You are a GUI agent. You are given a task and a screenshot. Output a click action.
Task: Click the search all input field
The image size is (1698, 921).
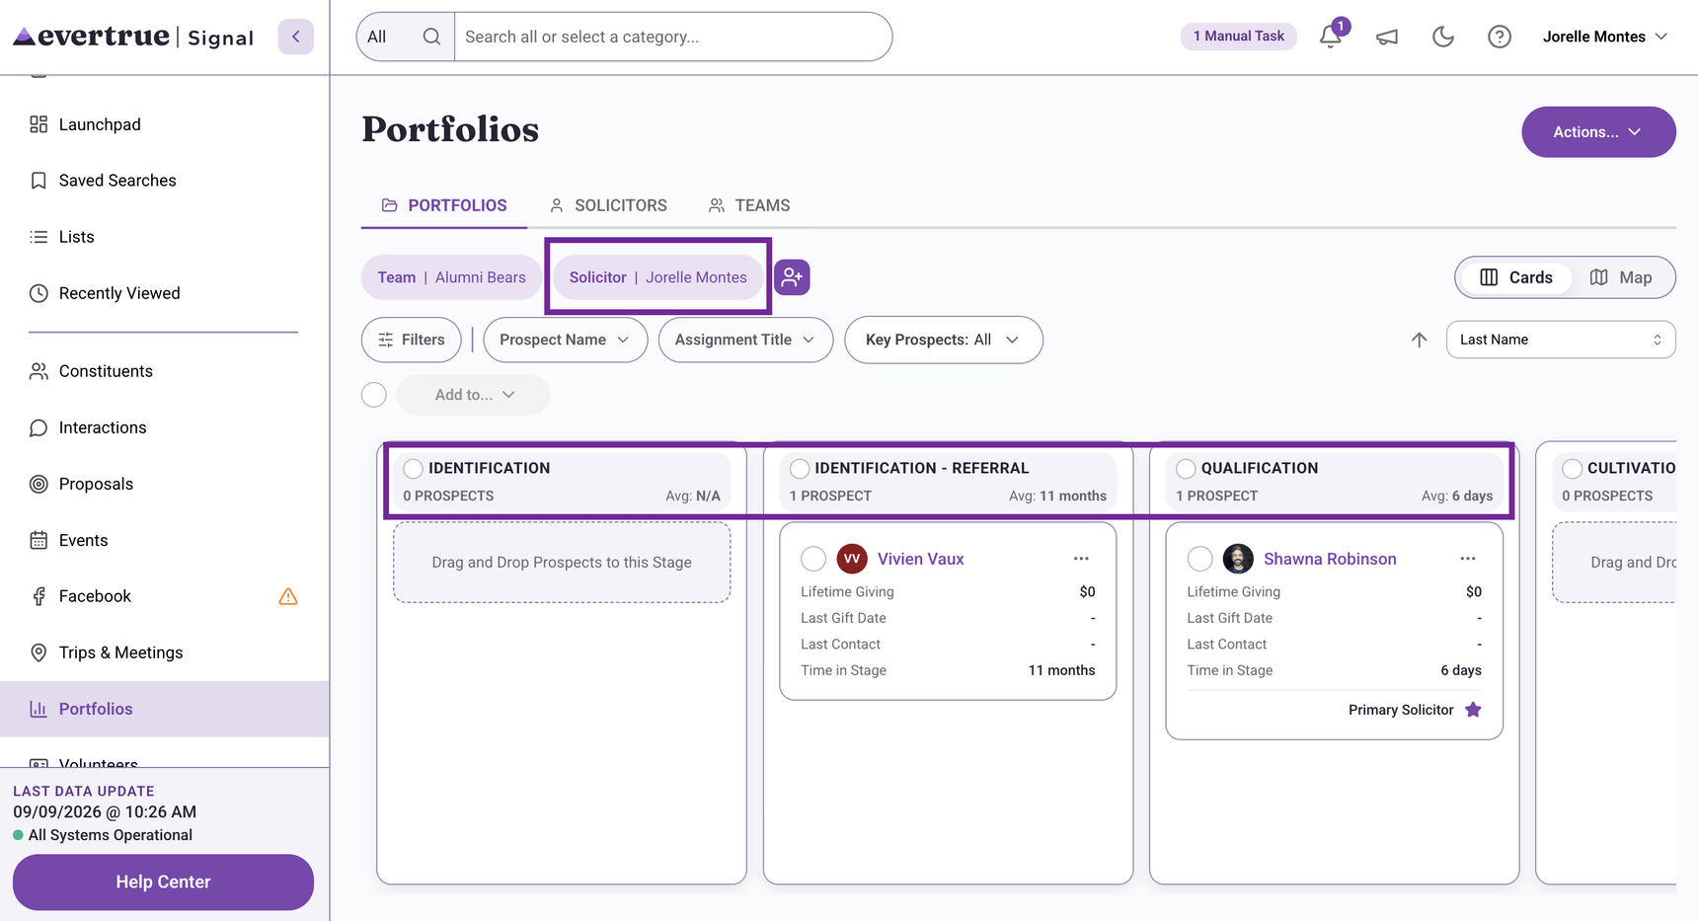coord(672,37)
